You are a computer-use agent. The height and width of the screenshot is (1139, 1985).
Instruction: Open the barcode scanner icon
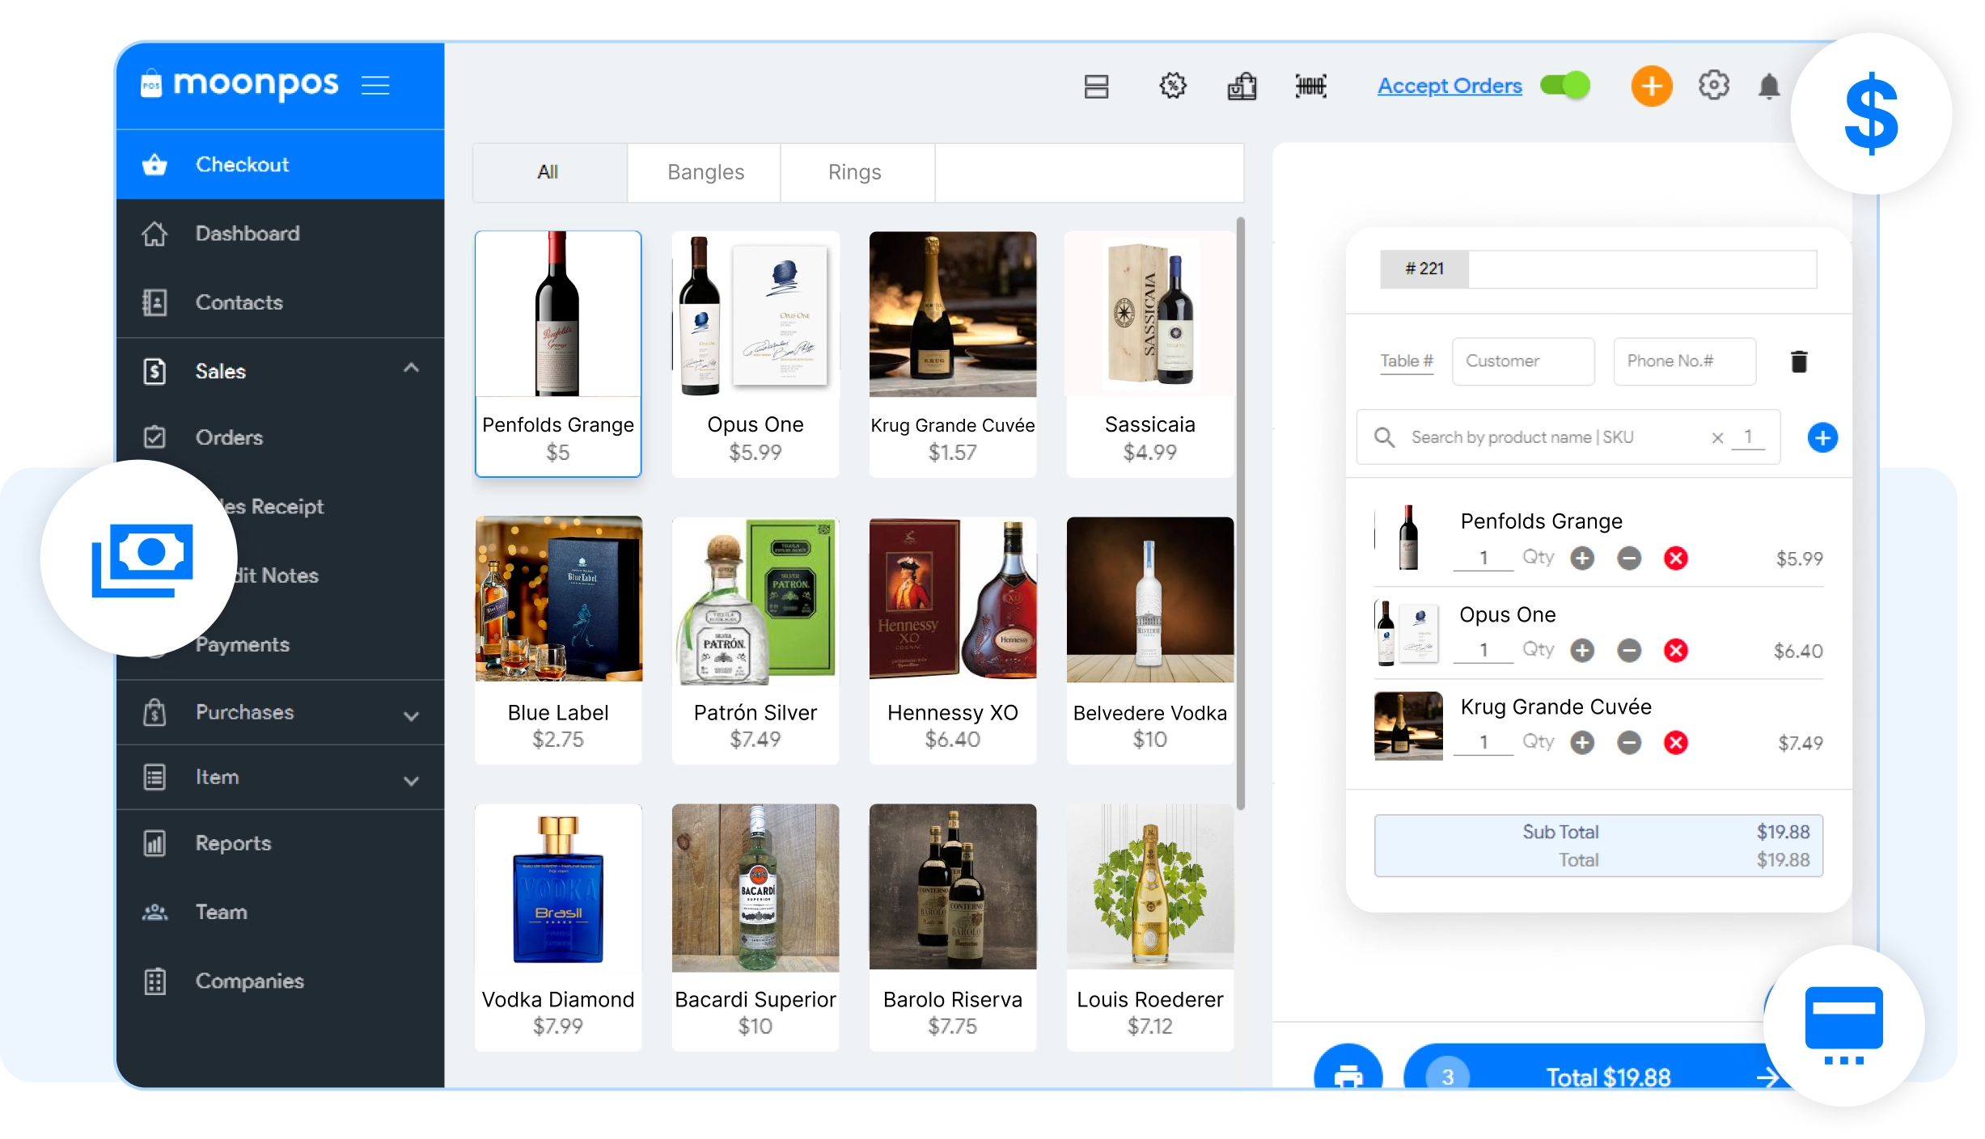point(1311,86)
